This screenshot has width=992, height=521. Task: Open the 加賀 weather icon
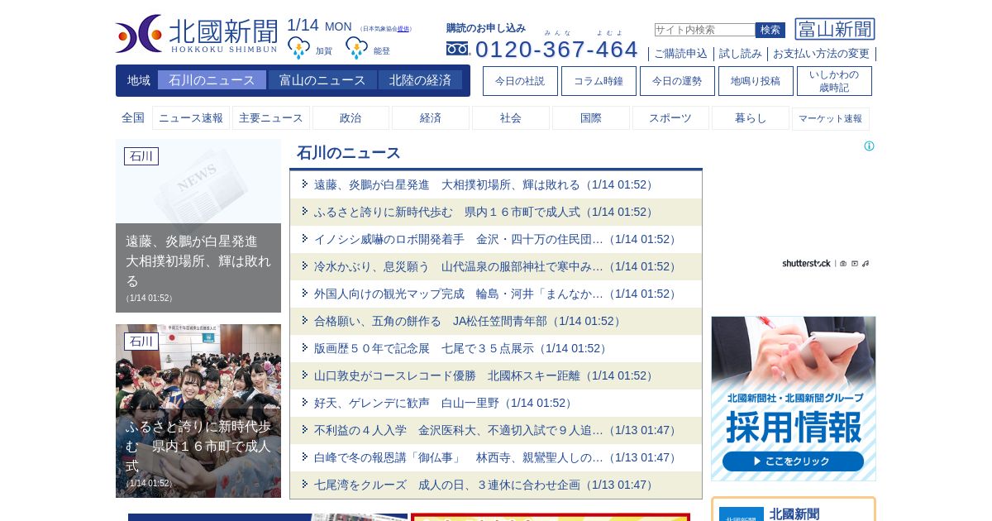click(298, 48)
